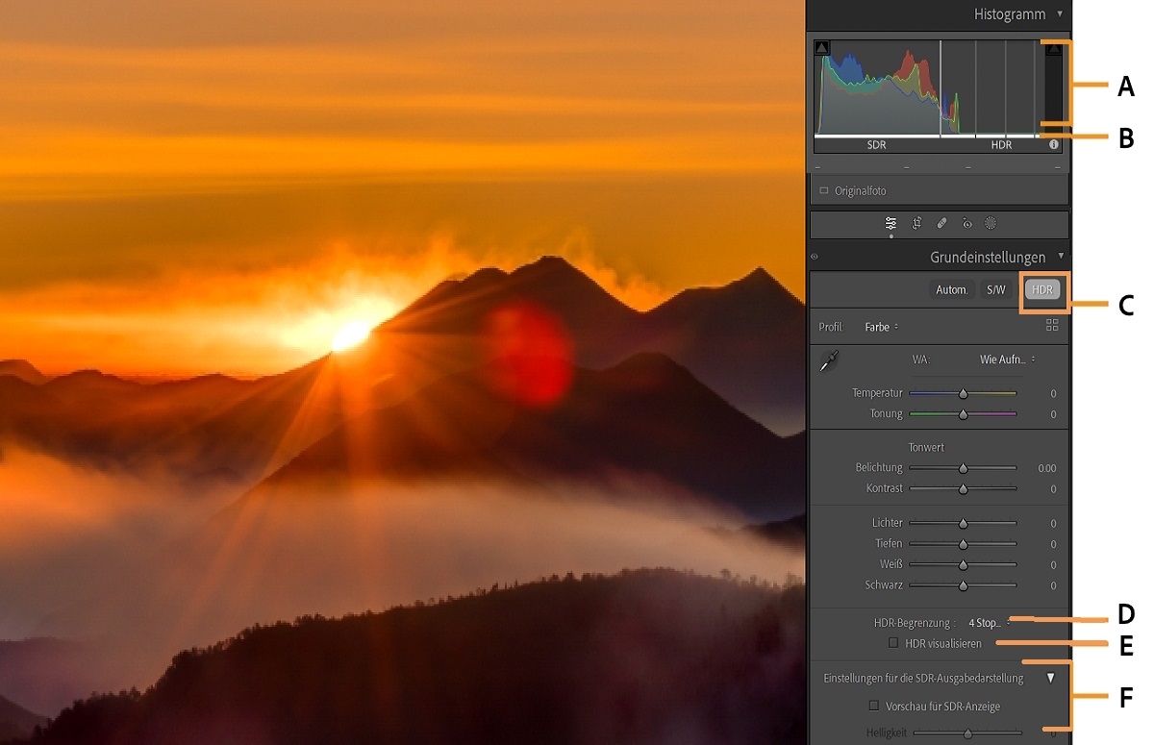
Task: Adjust the Belichtung slider
Action: click(963, 467)
